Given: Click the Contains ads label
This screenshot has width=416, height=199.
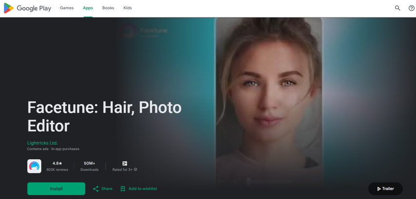Looking at the screenshot, I should (x=38, y=149).
